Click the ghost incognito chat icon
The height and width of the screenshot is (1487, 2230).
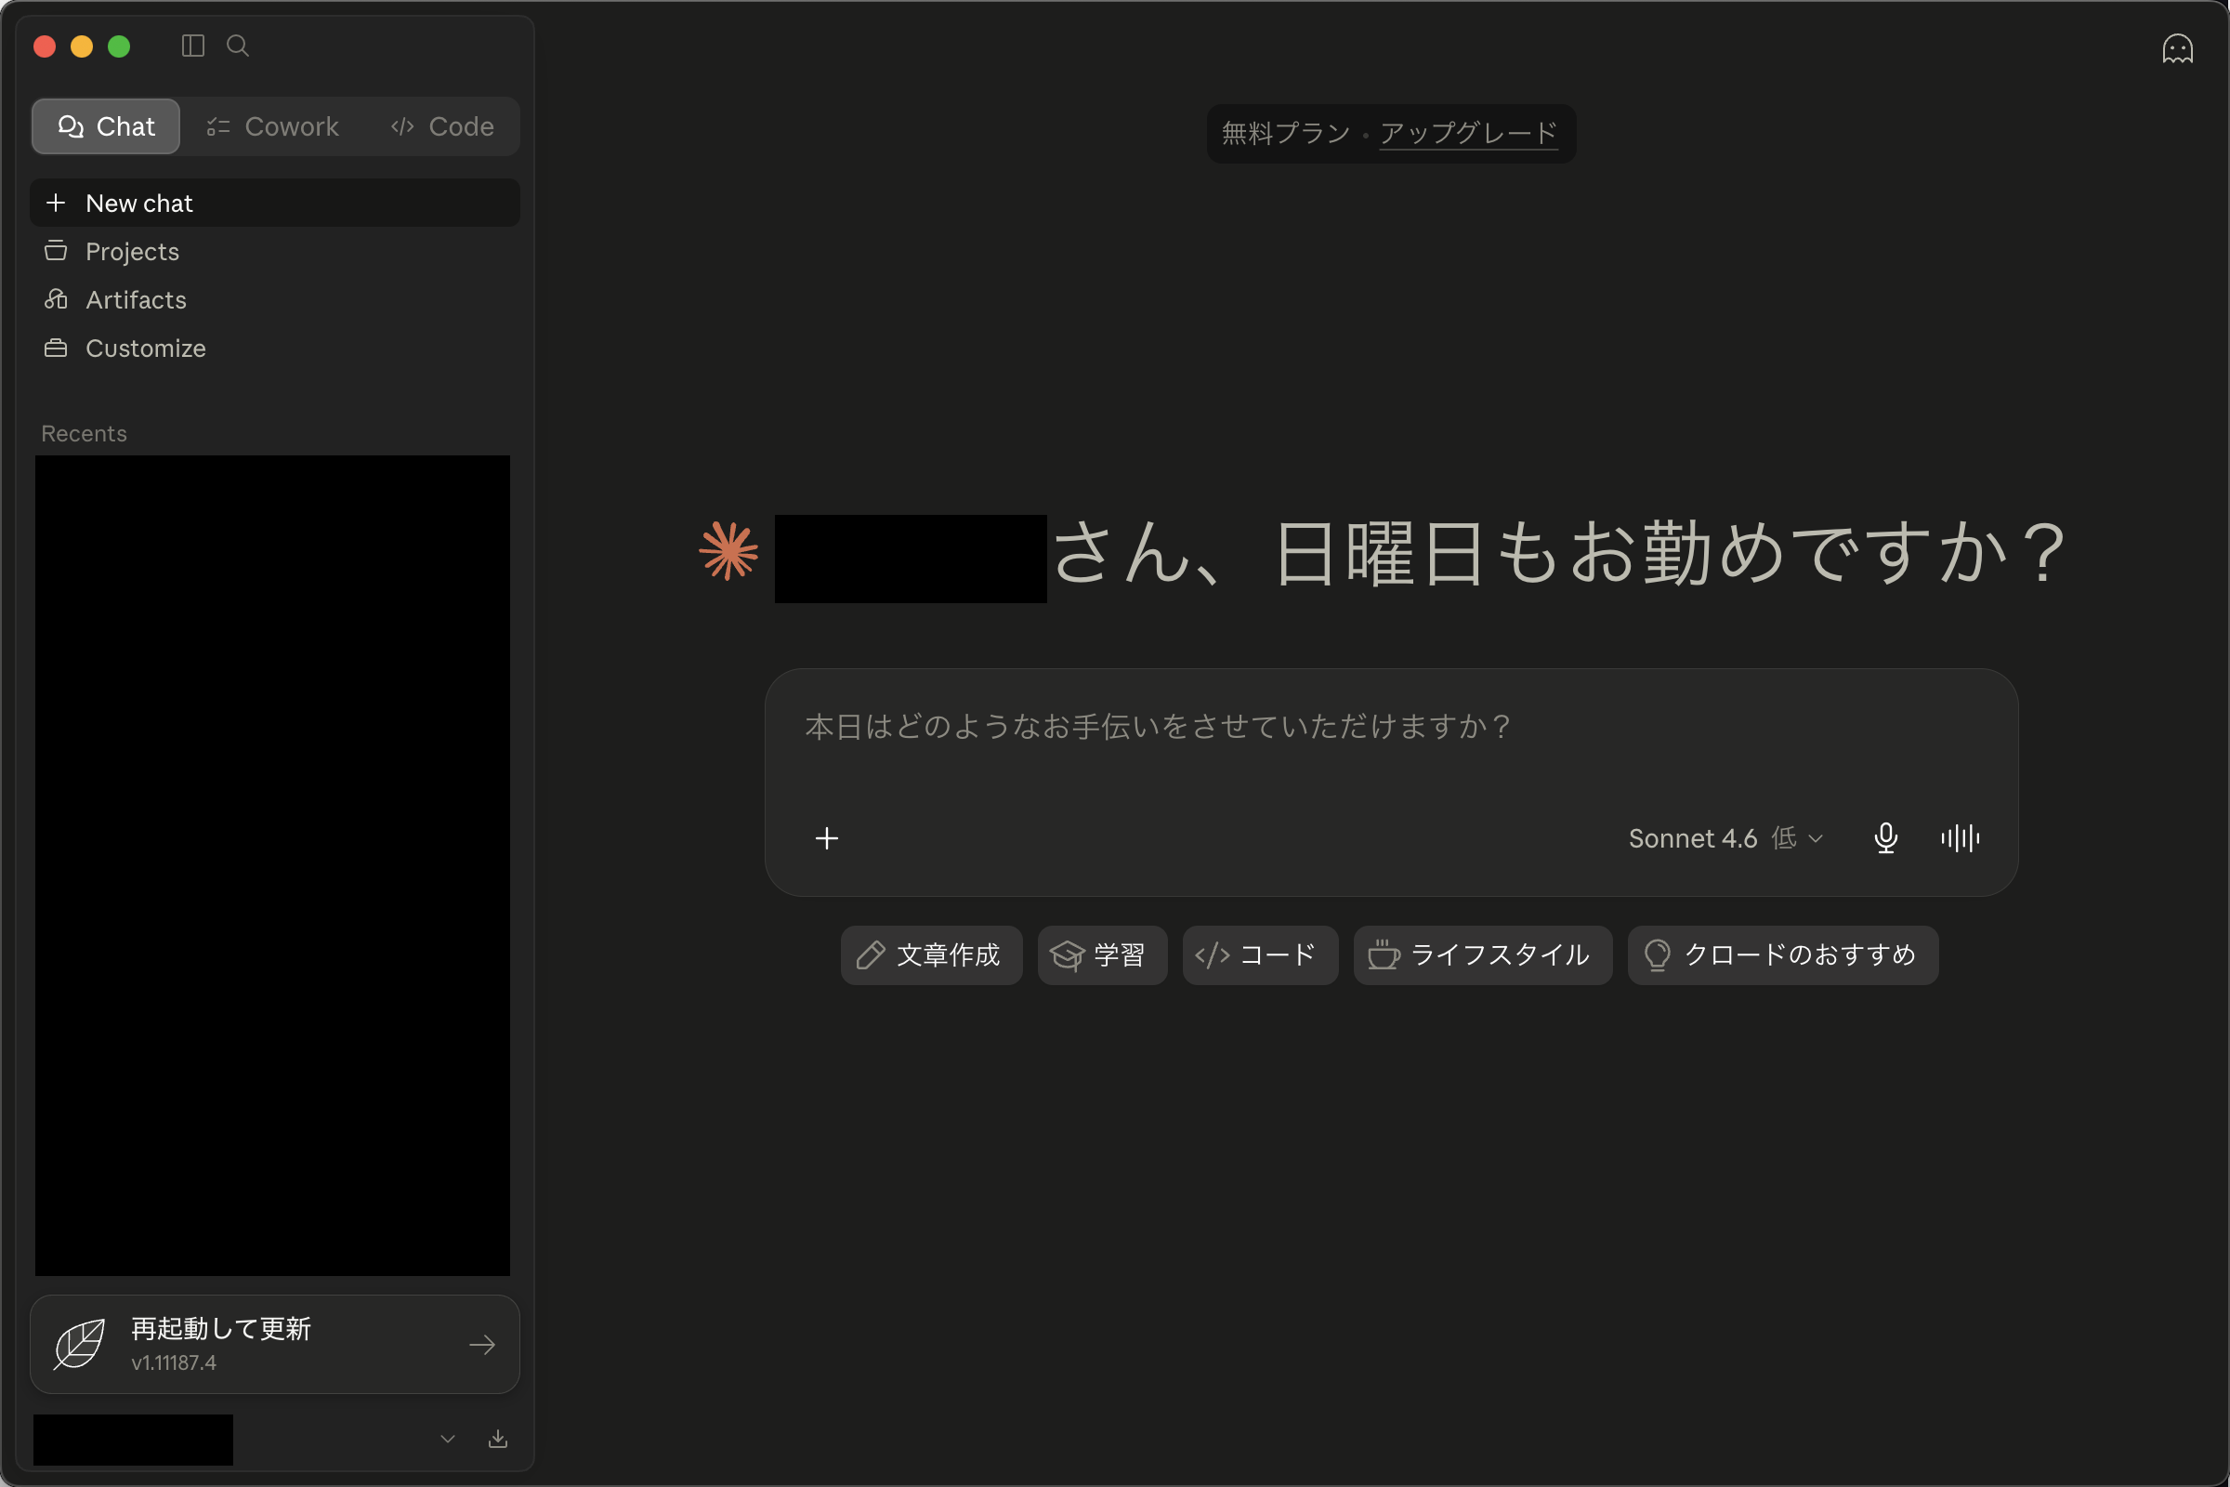2177,48
